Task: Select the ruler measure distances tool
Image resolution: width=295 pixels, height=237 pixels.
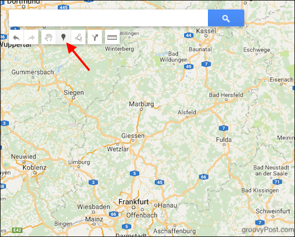Action: click(x=112, y=37)
